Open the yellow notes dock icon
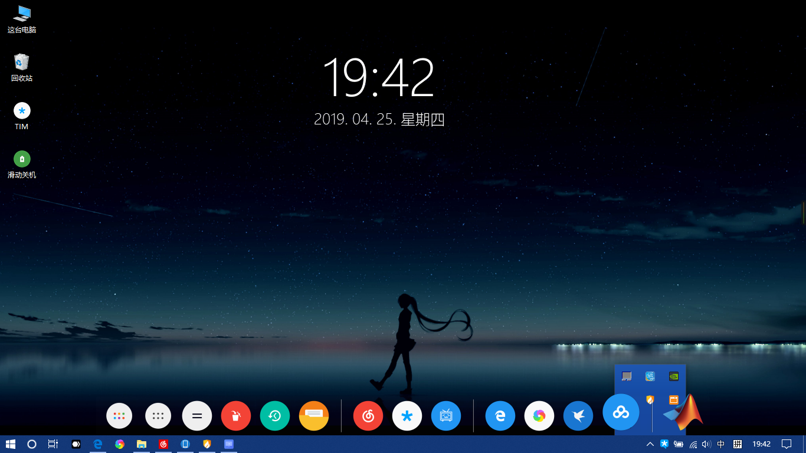 314,416
